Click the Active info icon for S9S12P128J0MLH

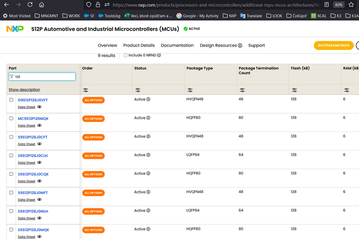point(148,211)
